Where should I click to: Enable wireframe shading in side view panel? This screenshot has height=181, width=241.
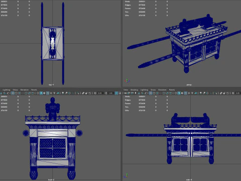(176, 93)
